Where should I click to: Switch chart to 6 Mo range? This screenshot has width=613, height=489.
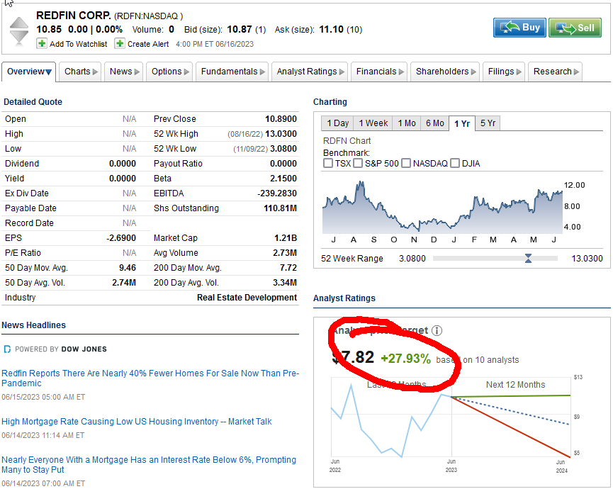[x=434, y=123]
